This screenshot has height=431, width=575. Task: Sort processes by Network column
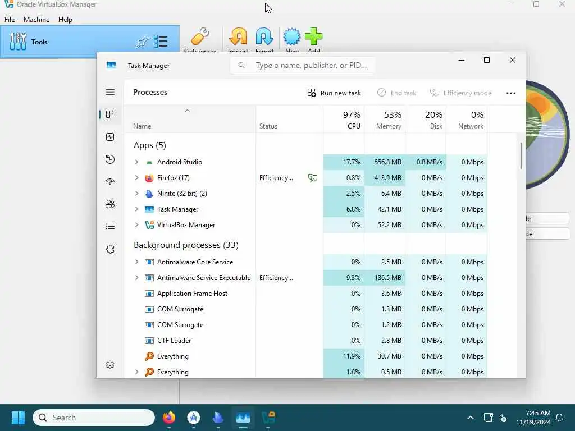(x=467, y=120)
